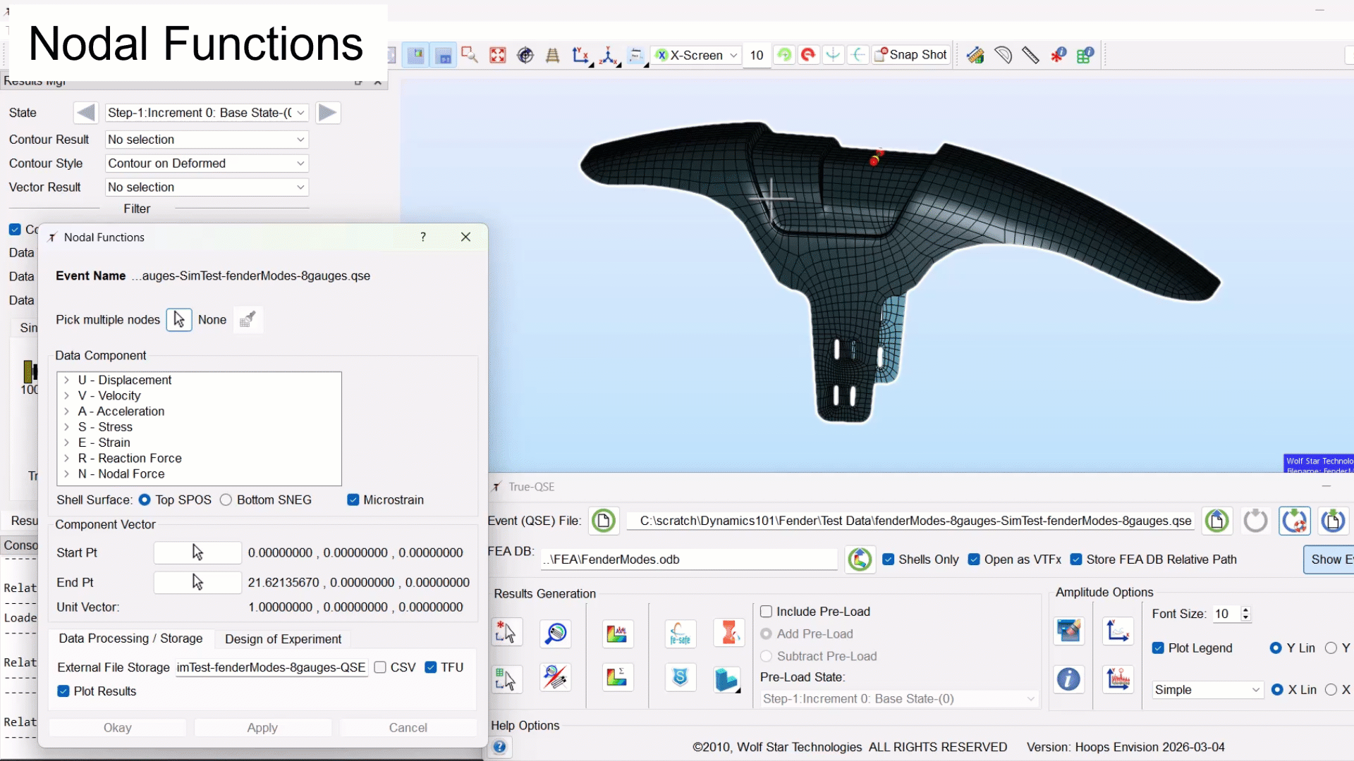Viewport: 1354px width, 761px height.
Task: Toggle the Plot Results checkbox
Action: point(63,691)
